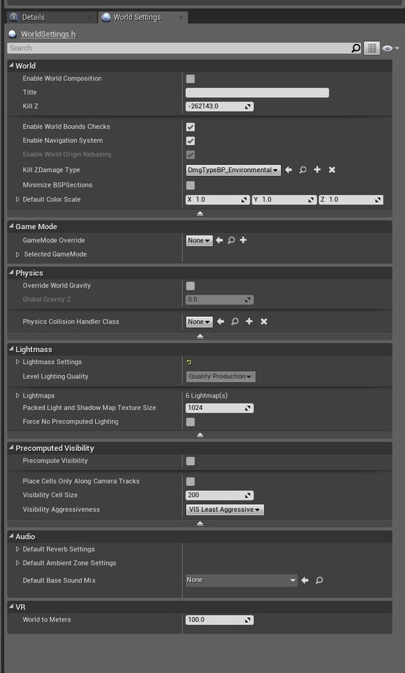
Task: Create new asset with the plus icon
Action: (x=317, y=170)
